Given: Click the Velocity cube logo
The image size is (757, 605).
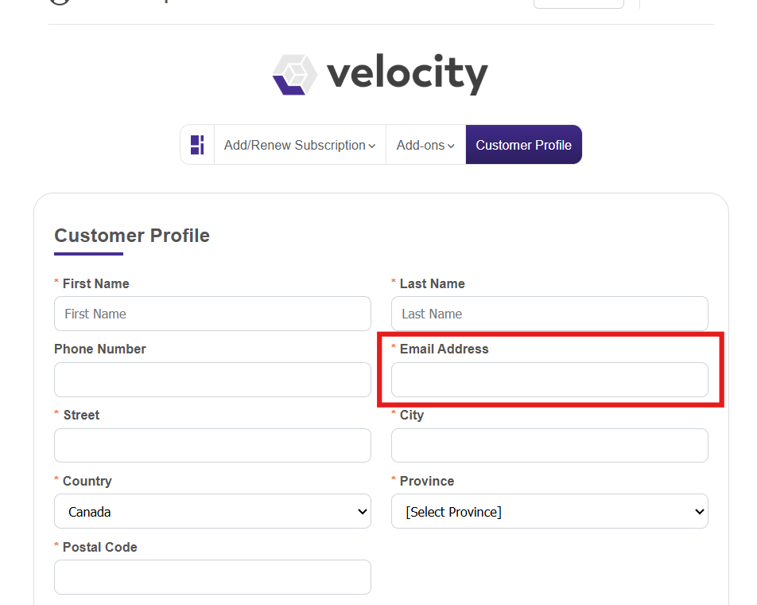Looking at the screenshot, I should coord(294,75).
